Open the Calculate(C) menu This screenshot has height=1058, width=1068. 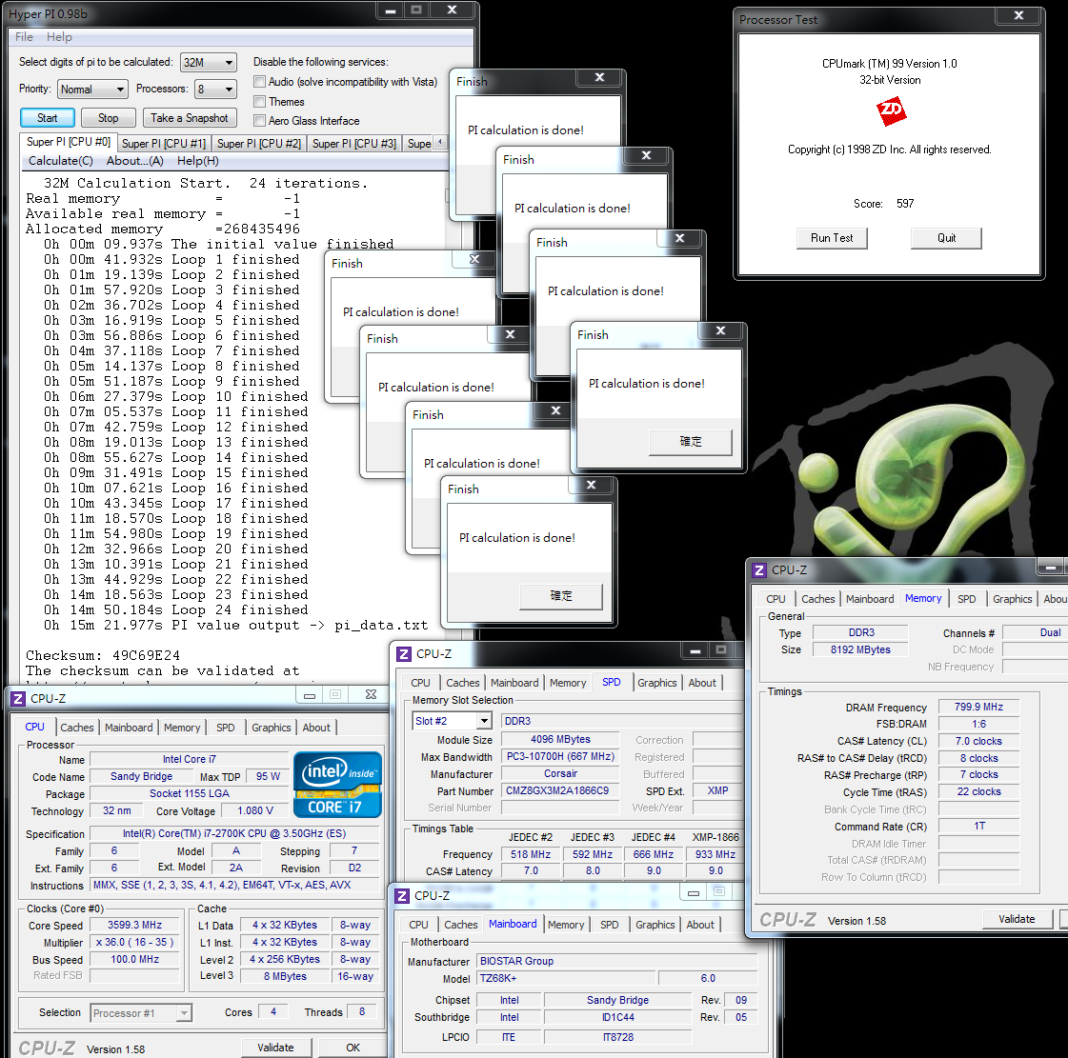(x=61, y=161)
